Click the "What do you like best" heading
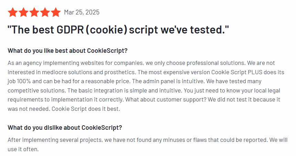 pos(67,50)
